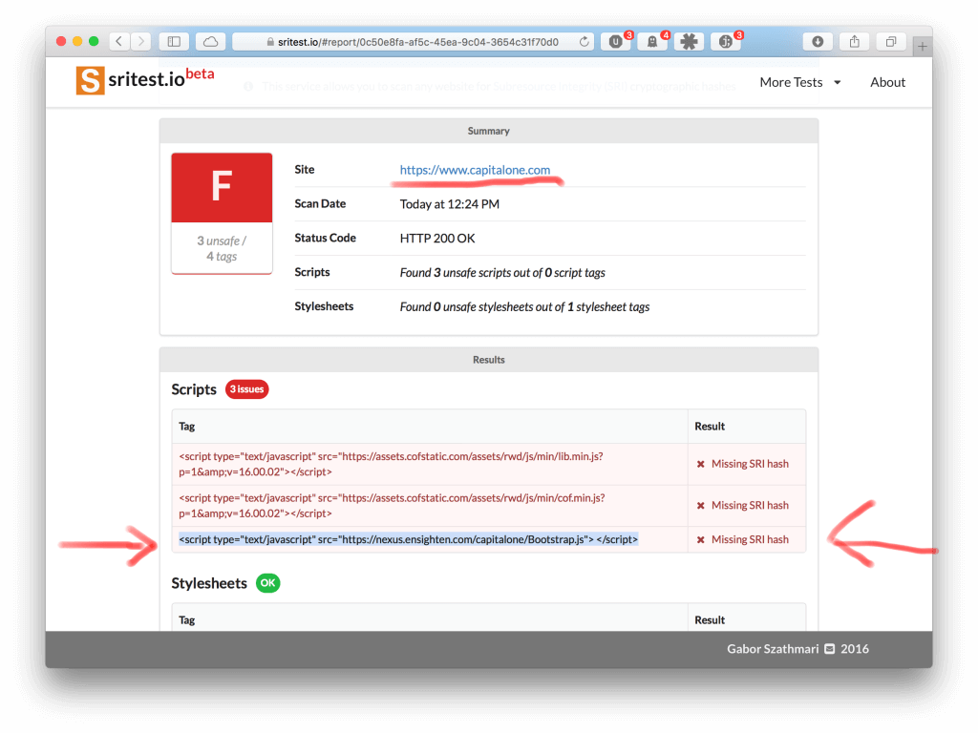Click the Gabor Szathmari footer link
The width and height of the screenshot is (978, 733).
coord(773,649)
